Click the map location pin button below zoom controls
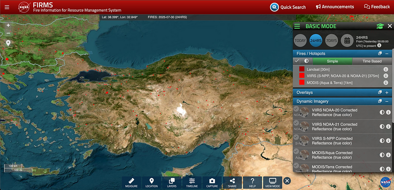This screenshot has width=394, height=190. click(x=8, y=43)
